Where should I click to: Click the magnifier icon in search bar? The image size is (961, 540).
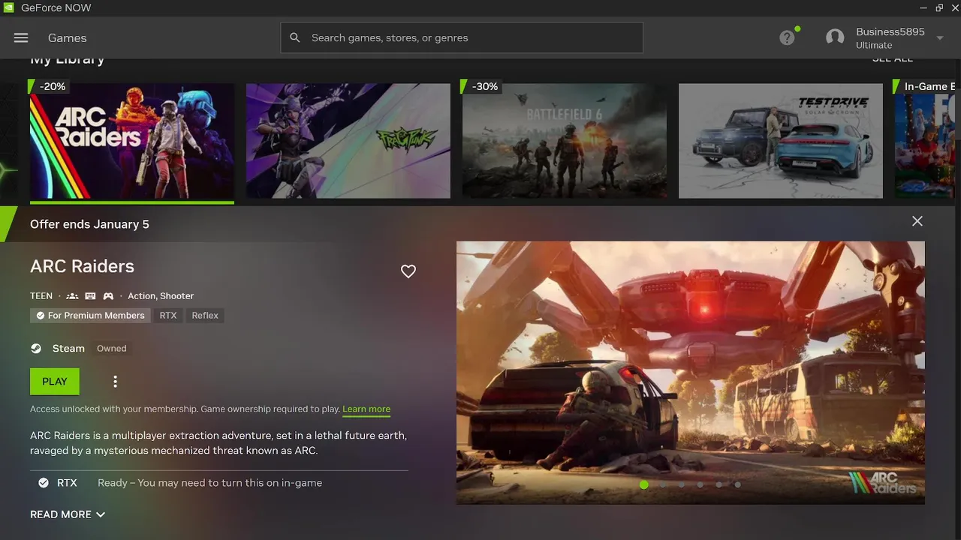point(295,37)
